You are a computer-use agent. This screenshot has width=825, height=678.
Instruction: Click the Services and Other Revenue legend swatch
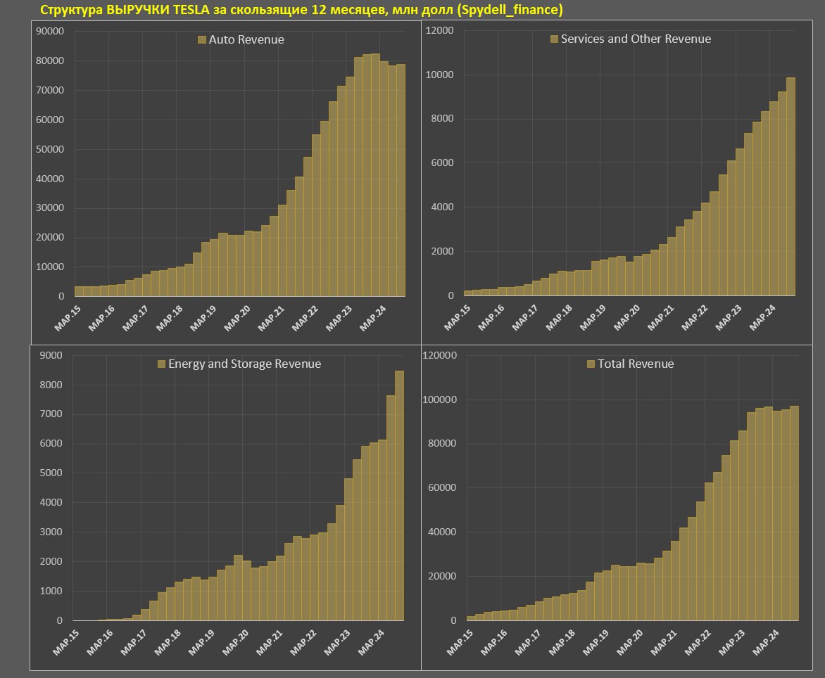[x=553, y=39]
